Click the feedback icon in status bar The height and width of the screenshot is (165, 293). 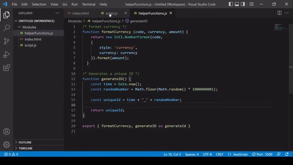(x=278, y=154)
